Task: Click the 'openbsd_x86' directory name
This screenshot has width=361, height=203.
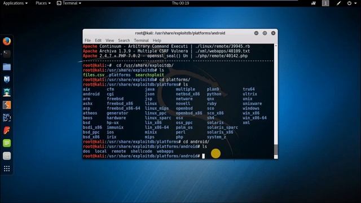Action: pyautogui.click(x=189, y=113)
